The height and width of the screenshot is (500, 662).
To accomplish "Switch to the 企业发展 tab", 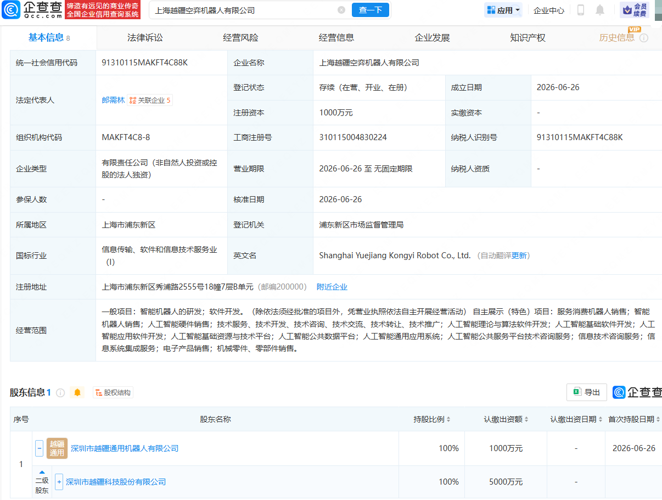I will 432,37.
